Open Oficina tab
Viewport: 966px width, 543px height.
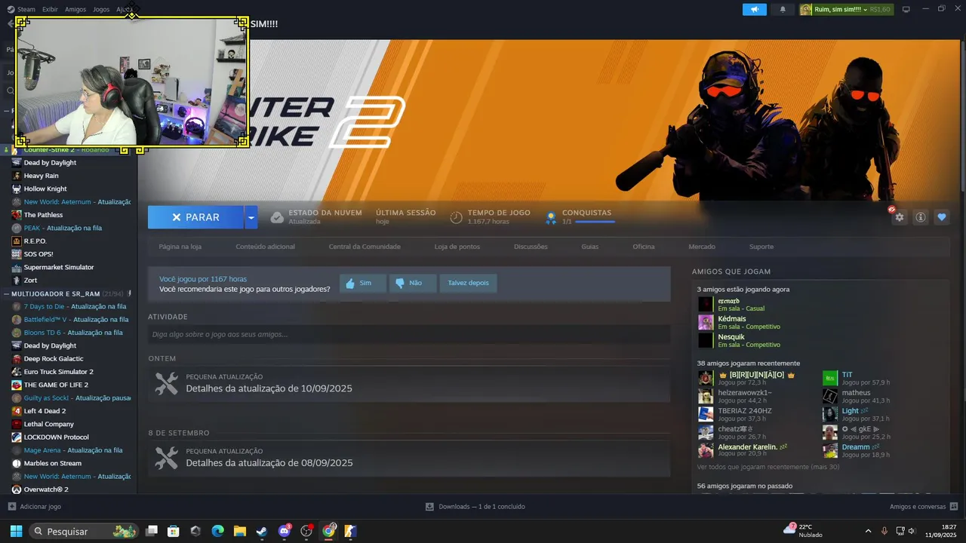[644, 247]
